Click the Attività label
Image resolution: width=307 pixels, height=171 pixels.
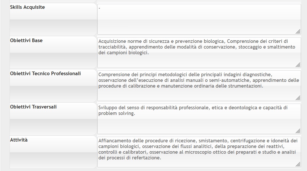point(19,140)
